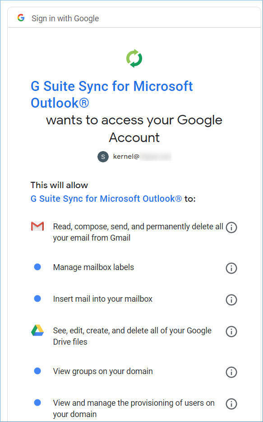Click the Google Drive triangle icon

click(x=37, y=330)
